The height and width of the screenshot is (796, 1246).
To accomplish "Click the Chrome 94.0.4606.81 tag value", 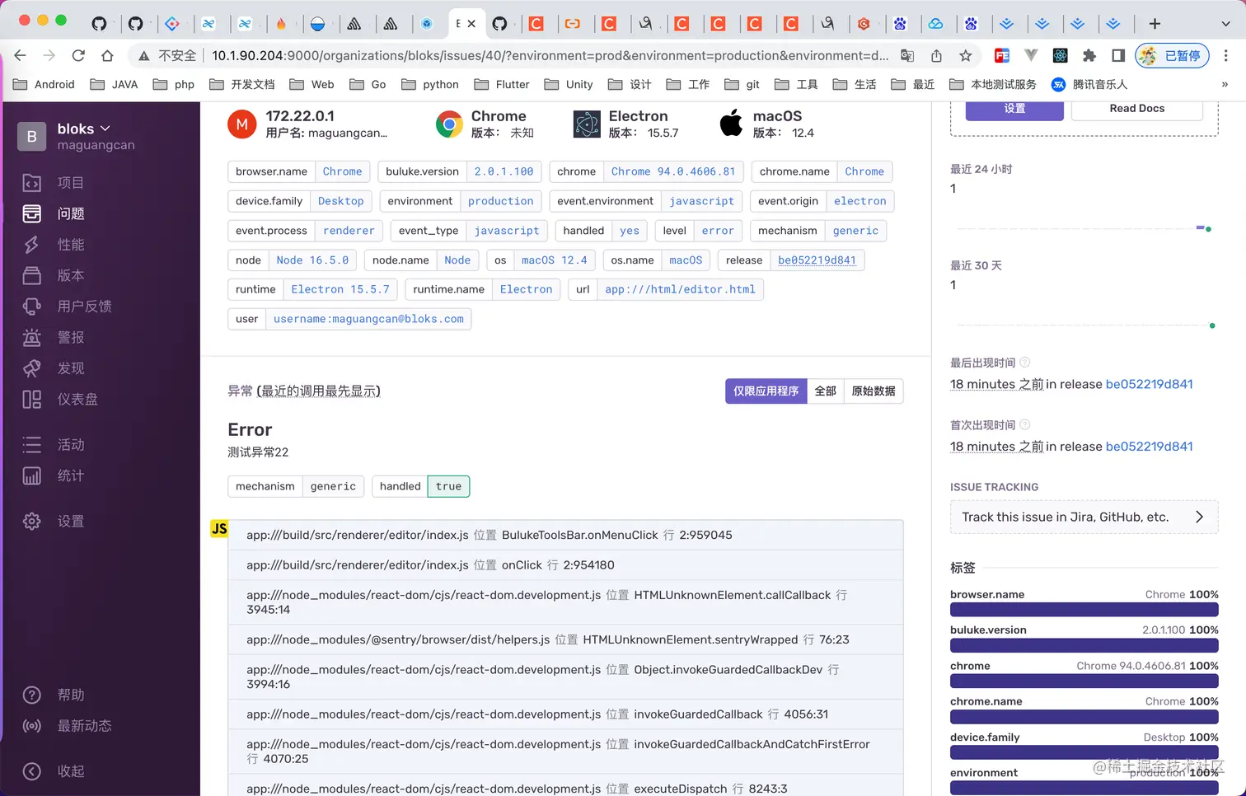I will pos(673,171).
